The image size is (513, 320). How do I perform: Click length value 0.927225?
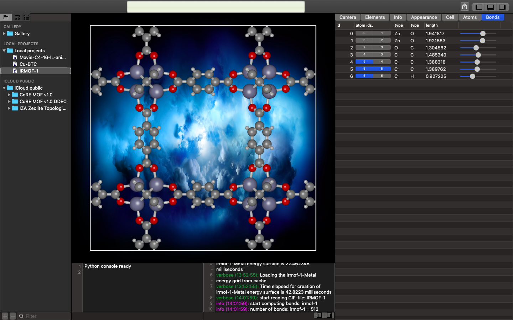436,76
